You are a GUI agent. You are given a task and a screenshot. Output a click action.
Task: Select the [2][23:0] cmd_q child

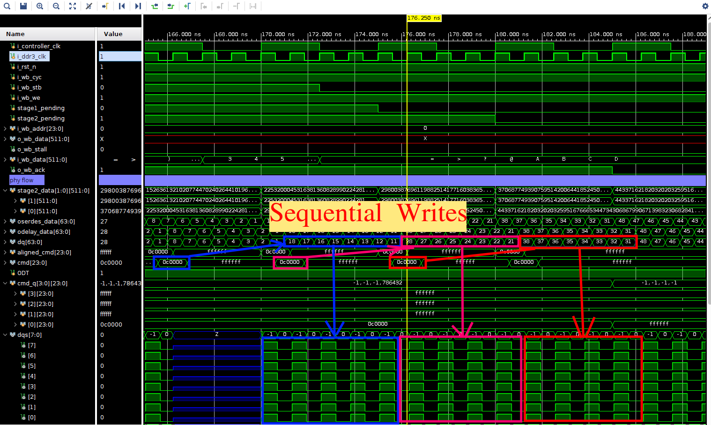tap(41, 304)
